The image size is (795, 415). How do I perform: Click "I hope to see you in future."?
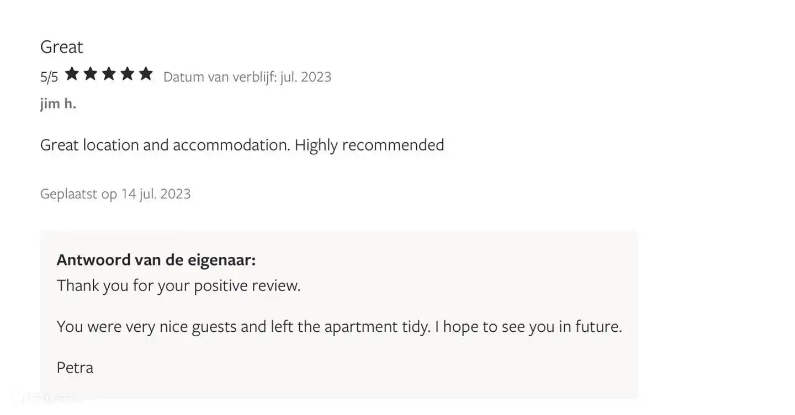528,327
